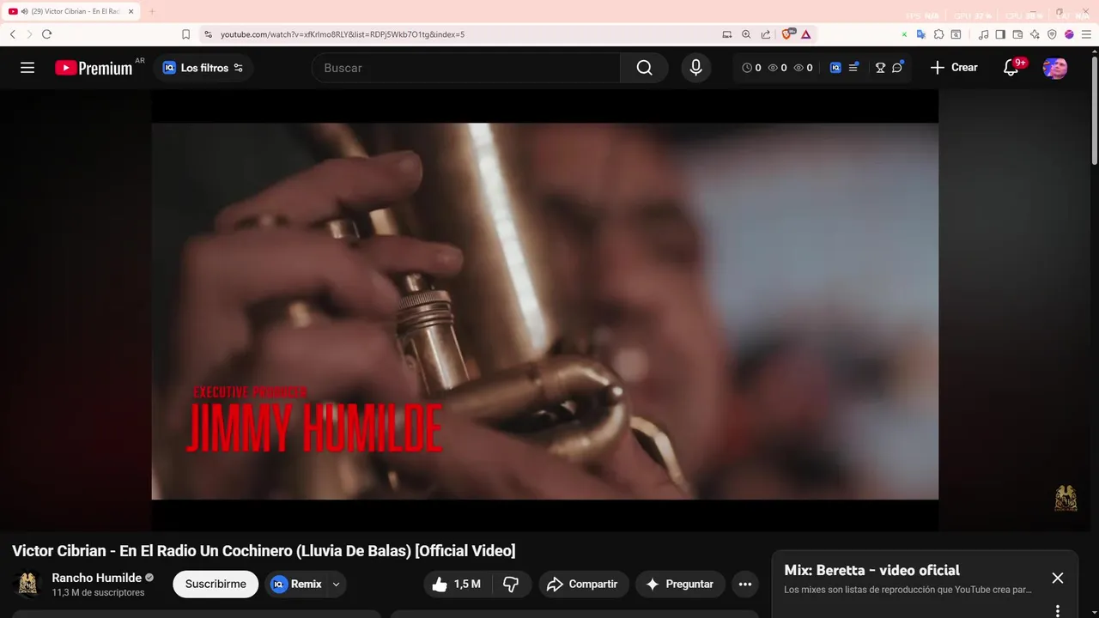1099x618 pixels.
Task: Toggle the browser sidebar panel icon
Action: (x=1000, y=34)
